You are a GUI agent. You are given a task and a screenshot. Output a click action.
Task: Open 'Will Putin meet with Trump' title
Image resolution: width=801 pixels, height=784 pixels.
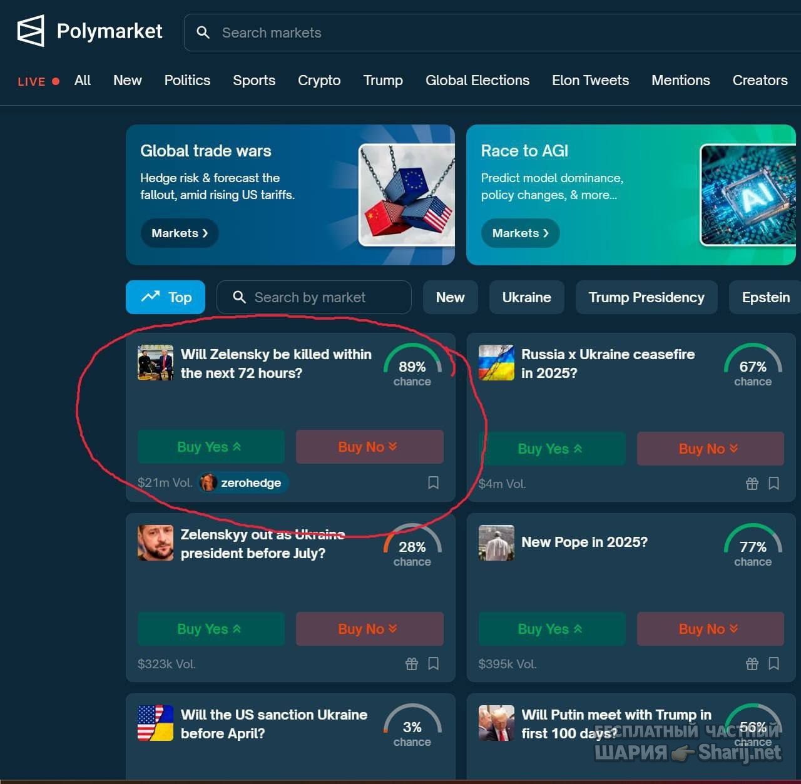click(616, 724)
